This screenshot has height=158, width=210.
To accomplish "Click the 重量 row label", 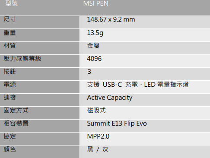I will [10, 32].
